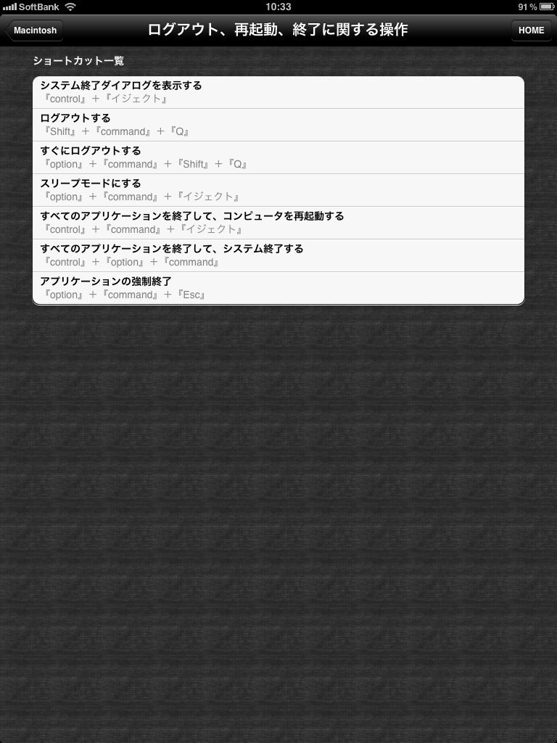This screenshot has width=557, height=743.
Task: Tap the 10:33 clock in the status bar
Action: tap(278, 7)
